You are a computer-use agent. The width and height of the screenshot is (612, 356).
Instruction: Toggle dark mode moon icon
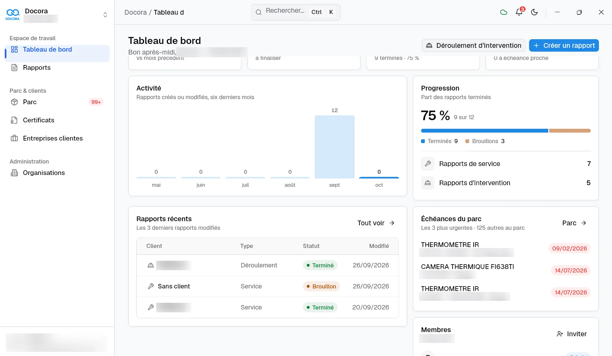tap(535, 12)
